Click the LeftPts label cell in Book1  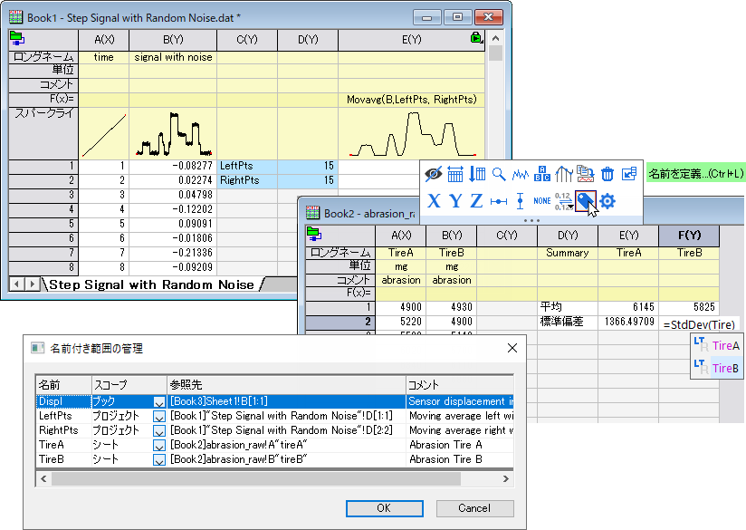pyautogui.click(x=247, y=166)
